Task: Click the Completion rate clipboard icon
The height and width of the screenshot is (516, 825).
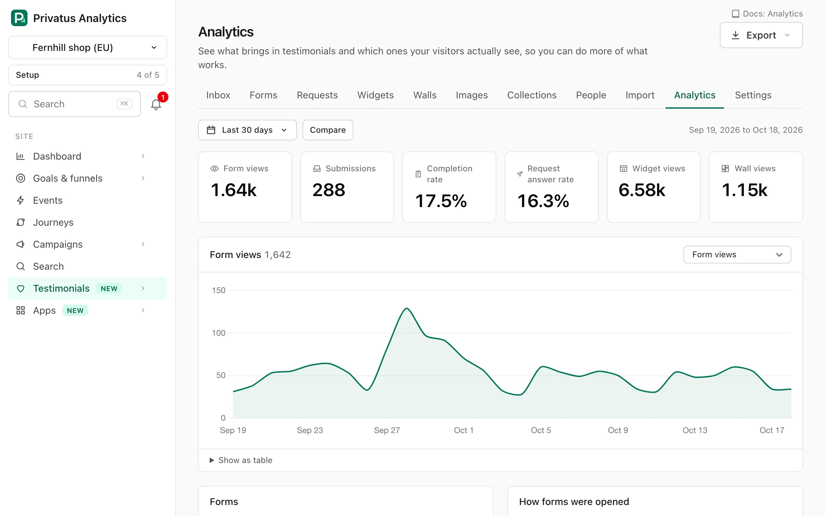Action: 418,174
